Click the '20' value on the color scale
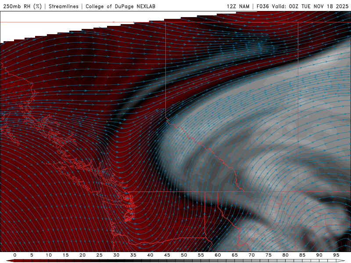Image resolution: width=351 pixels, height=263 pixels. pos(82,255)
